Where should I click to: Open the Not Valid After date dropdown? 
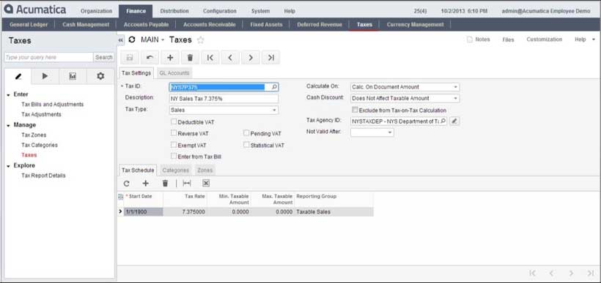(x=390, y=132)
